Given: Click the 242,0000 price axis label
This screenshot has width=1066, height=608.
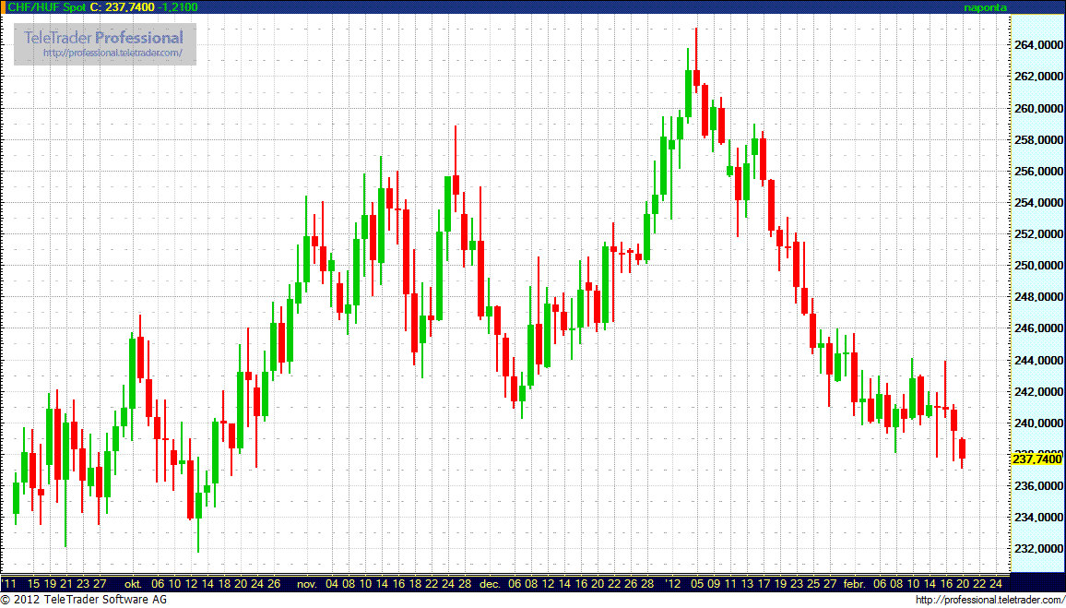Looking at the screenshot, I should point(1037,392).
